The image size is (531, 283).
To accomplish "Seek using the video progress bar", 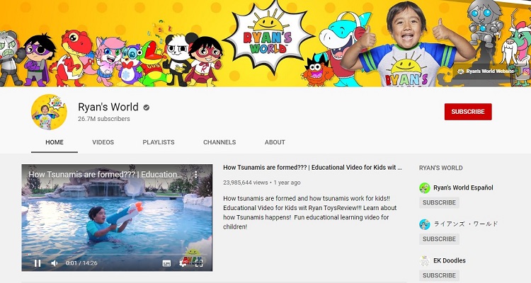I will (117, 254).
